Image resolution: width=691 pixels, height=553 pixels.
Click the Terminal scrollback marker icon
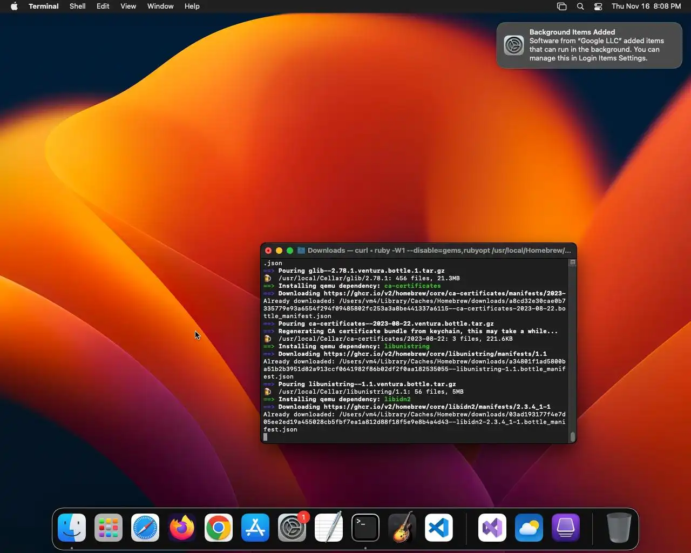[573, 262]
